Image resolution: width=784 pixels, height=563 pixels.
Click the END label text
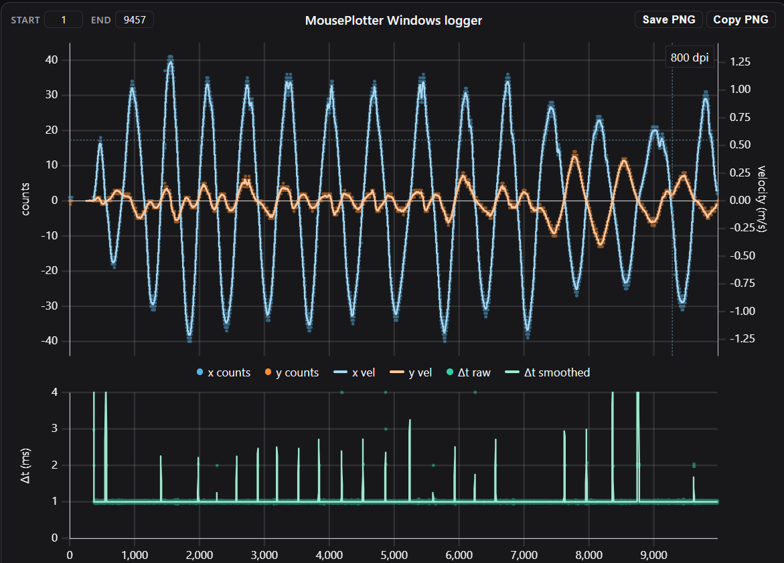pyautogui.click(x=100, y=21)
